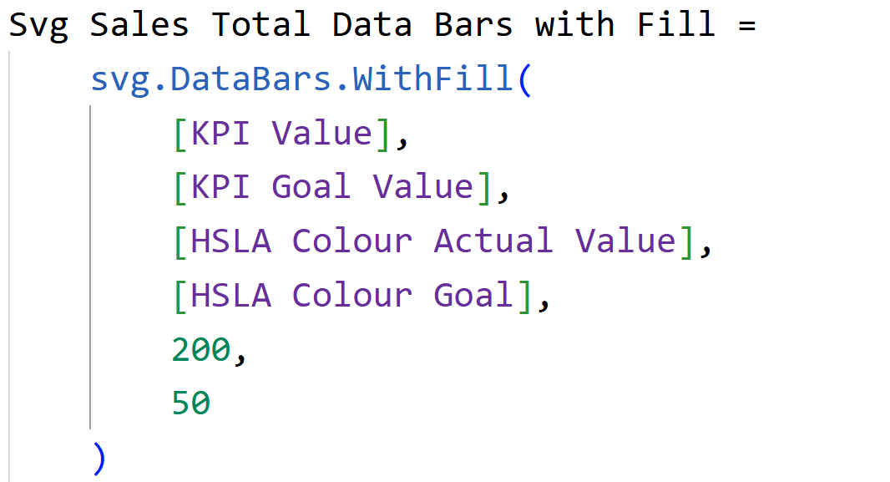Click the number 200 argument
This screenshot has height=482, width=890.
201,350
